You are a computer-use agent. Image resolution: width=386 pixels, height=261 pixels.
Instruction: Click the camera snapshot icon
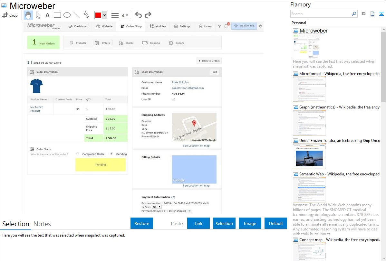[363, 14]
